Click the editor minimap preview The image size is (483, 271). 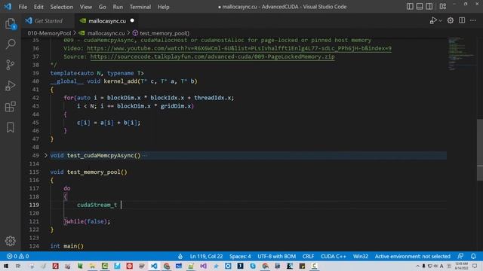click(461, 53)
